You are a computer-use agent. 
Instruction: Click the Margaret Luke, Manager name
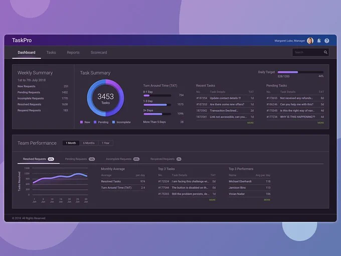point(289,41)
